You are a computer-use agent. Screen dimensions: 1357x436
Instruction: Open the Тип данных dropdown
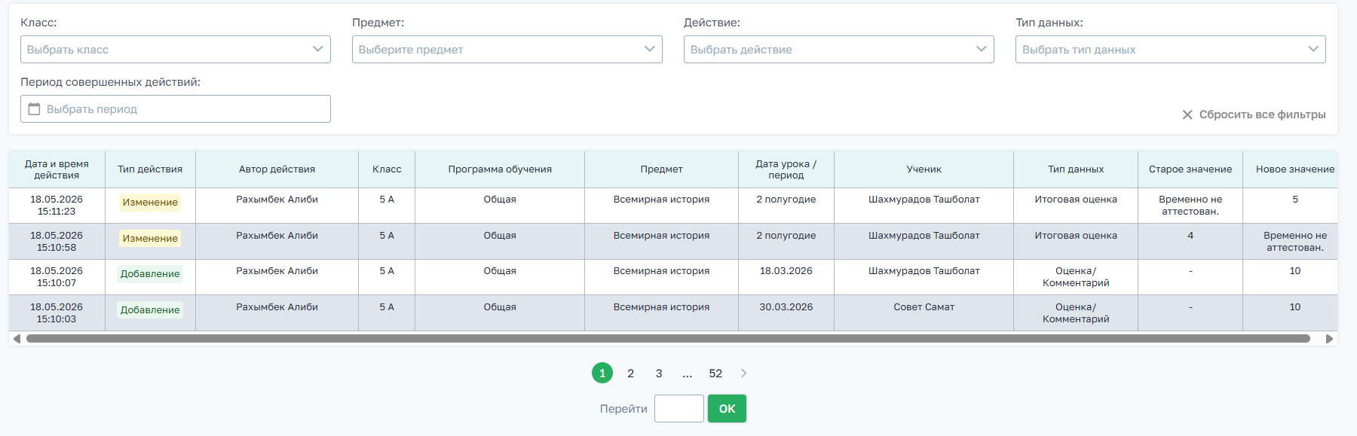[1170, 50]
